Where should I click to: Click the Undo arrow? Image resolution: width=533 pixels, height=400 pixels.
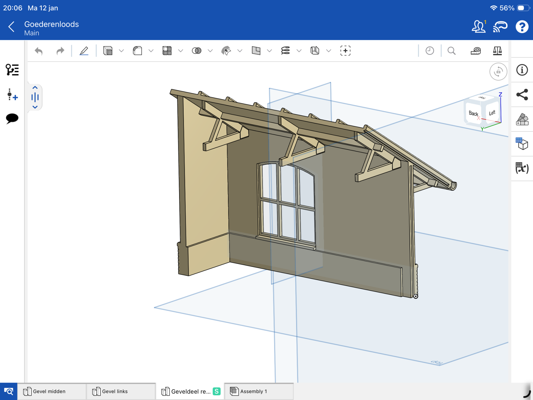pyautogui.click(x=39, y=51)
